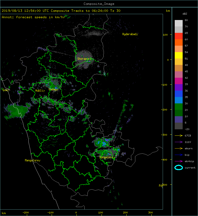198x216 pixels.
Task: Pick the royal blue swatch between 36 and 35
Action: pos(179,94)
